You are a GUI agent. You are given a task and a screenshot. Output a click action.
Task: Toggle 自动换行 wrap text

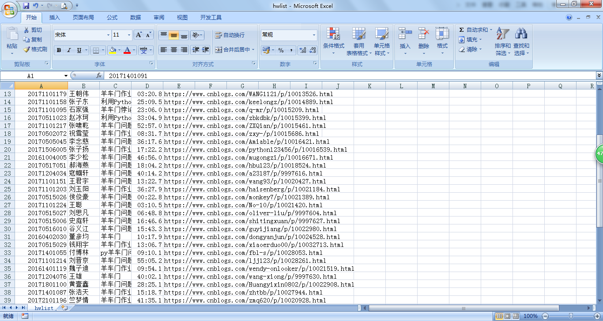click(230, 35)
